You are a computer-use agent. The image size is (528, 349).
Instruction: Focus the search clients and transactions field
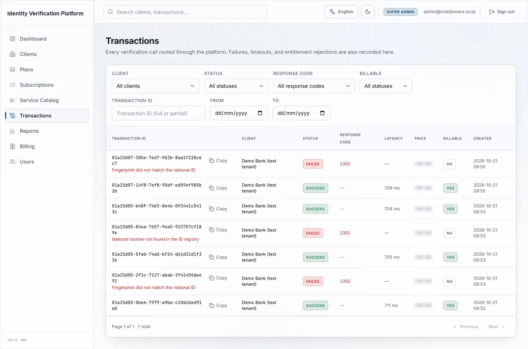pos(185,12)
